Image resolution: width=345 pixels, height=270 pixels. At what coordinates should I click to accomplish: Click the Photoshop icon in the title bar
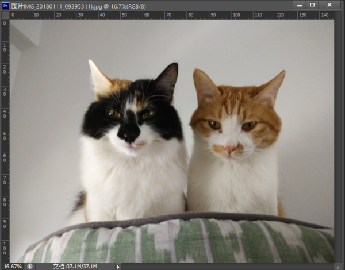click(6, 5)
